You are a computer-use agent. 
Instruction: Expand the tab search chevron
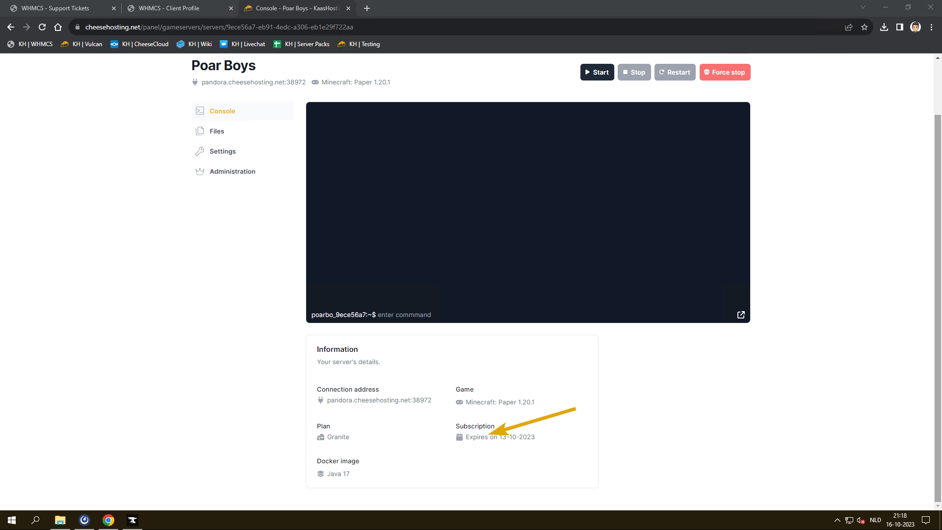click(x=863, y=7)
